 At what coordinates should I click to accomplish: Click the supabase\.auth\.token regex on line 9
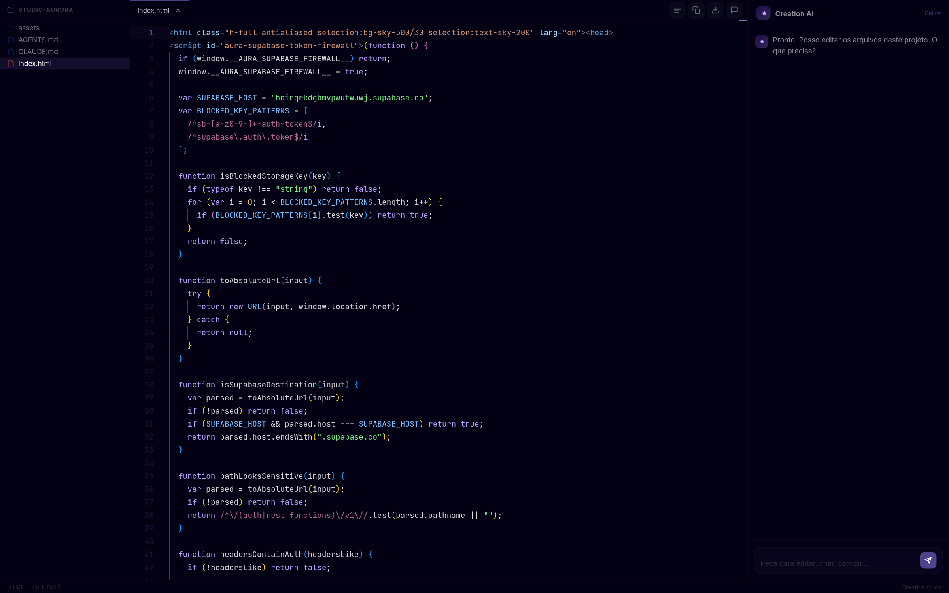(248, 137)
